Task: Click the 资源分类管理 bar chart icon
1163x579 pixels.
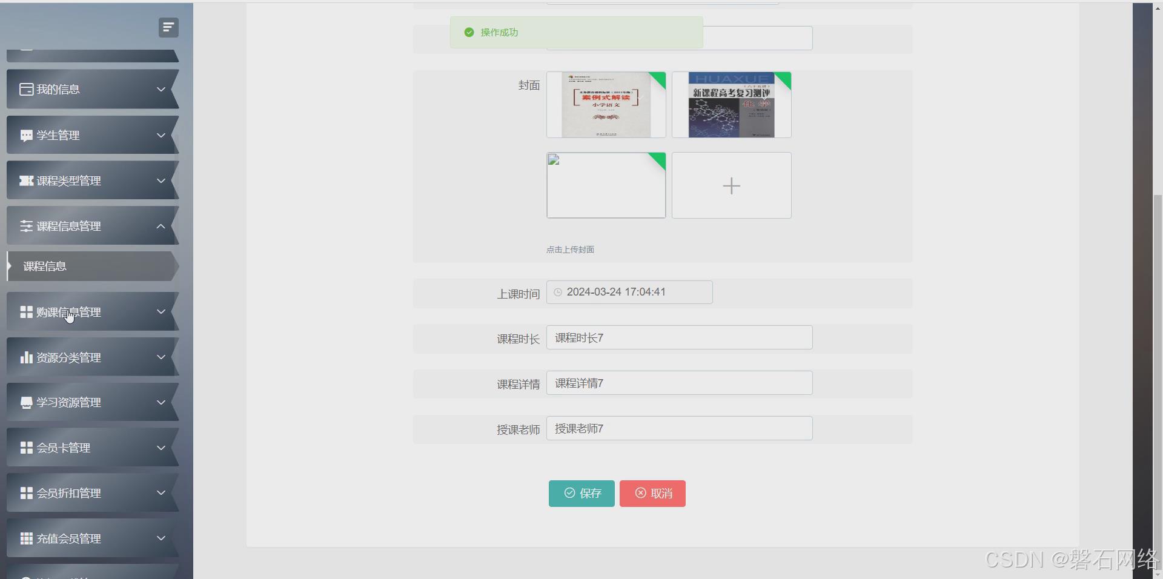Action: click(x=26, y=357)
